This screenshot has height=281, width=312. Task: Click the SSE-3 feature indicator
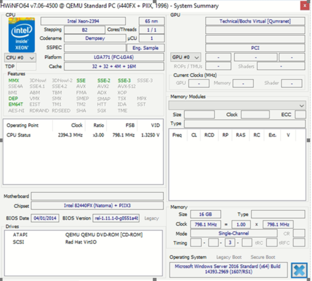tap(124, 81)
